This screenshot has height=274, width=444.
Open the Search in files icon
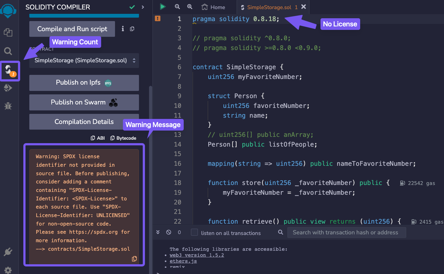(8, 51)
